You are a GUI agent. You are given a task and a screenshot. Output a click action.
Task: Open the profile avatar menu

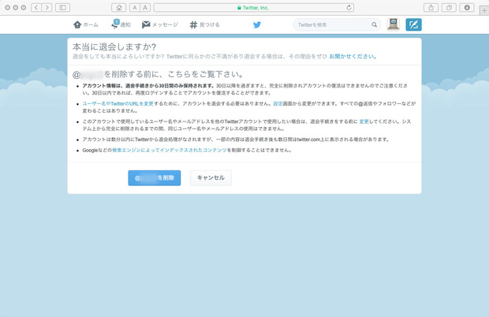[x=394, y=24]
